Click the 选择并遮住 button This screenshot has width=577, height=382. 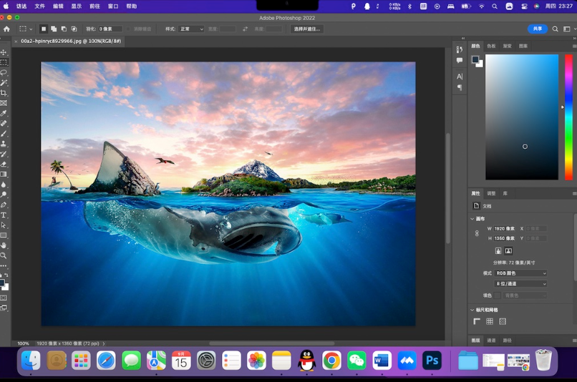307,29
